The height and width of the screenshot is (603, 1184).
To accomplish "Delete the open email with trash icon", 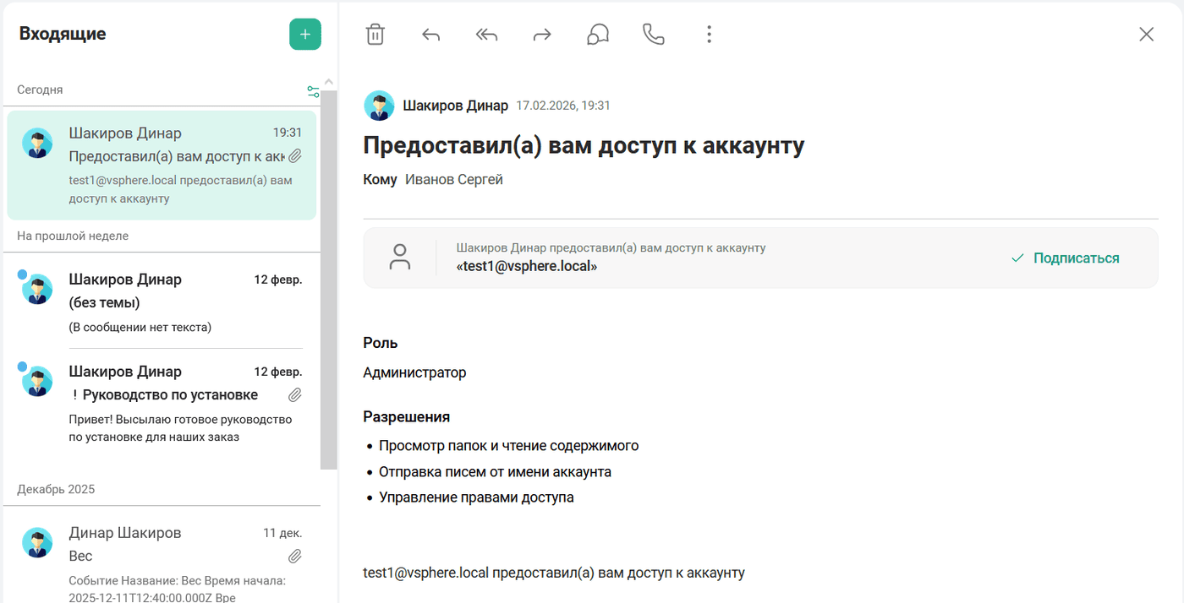I will 375,35.
